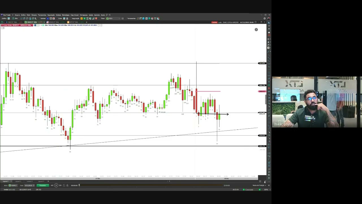This screenshot has height=204, width=362.
Task: Click the green play icon in Ferramentas
Action: point(149,18)
